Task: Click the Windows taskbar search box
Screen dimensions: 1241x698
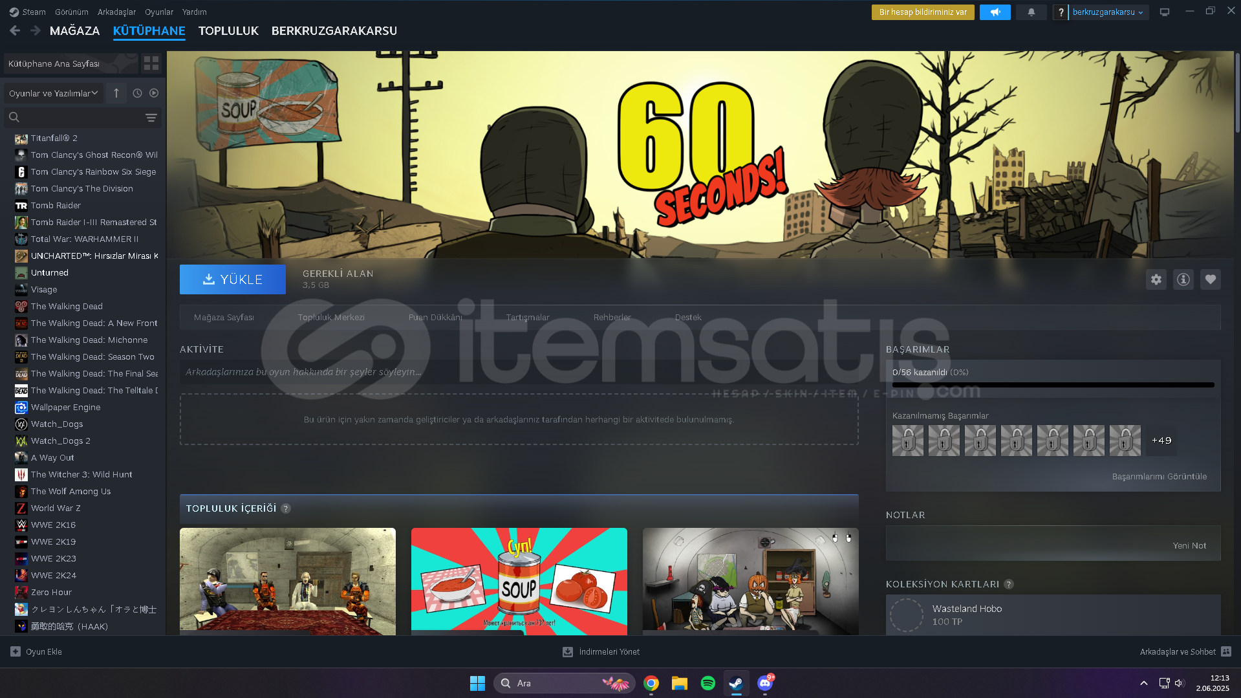Action: [x=564, y=683]
